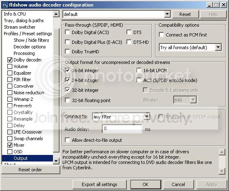Enable the OSD filter checkbox
The width and height of the screenshot is (229, 191).
(10, 152)
